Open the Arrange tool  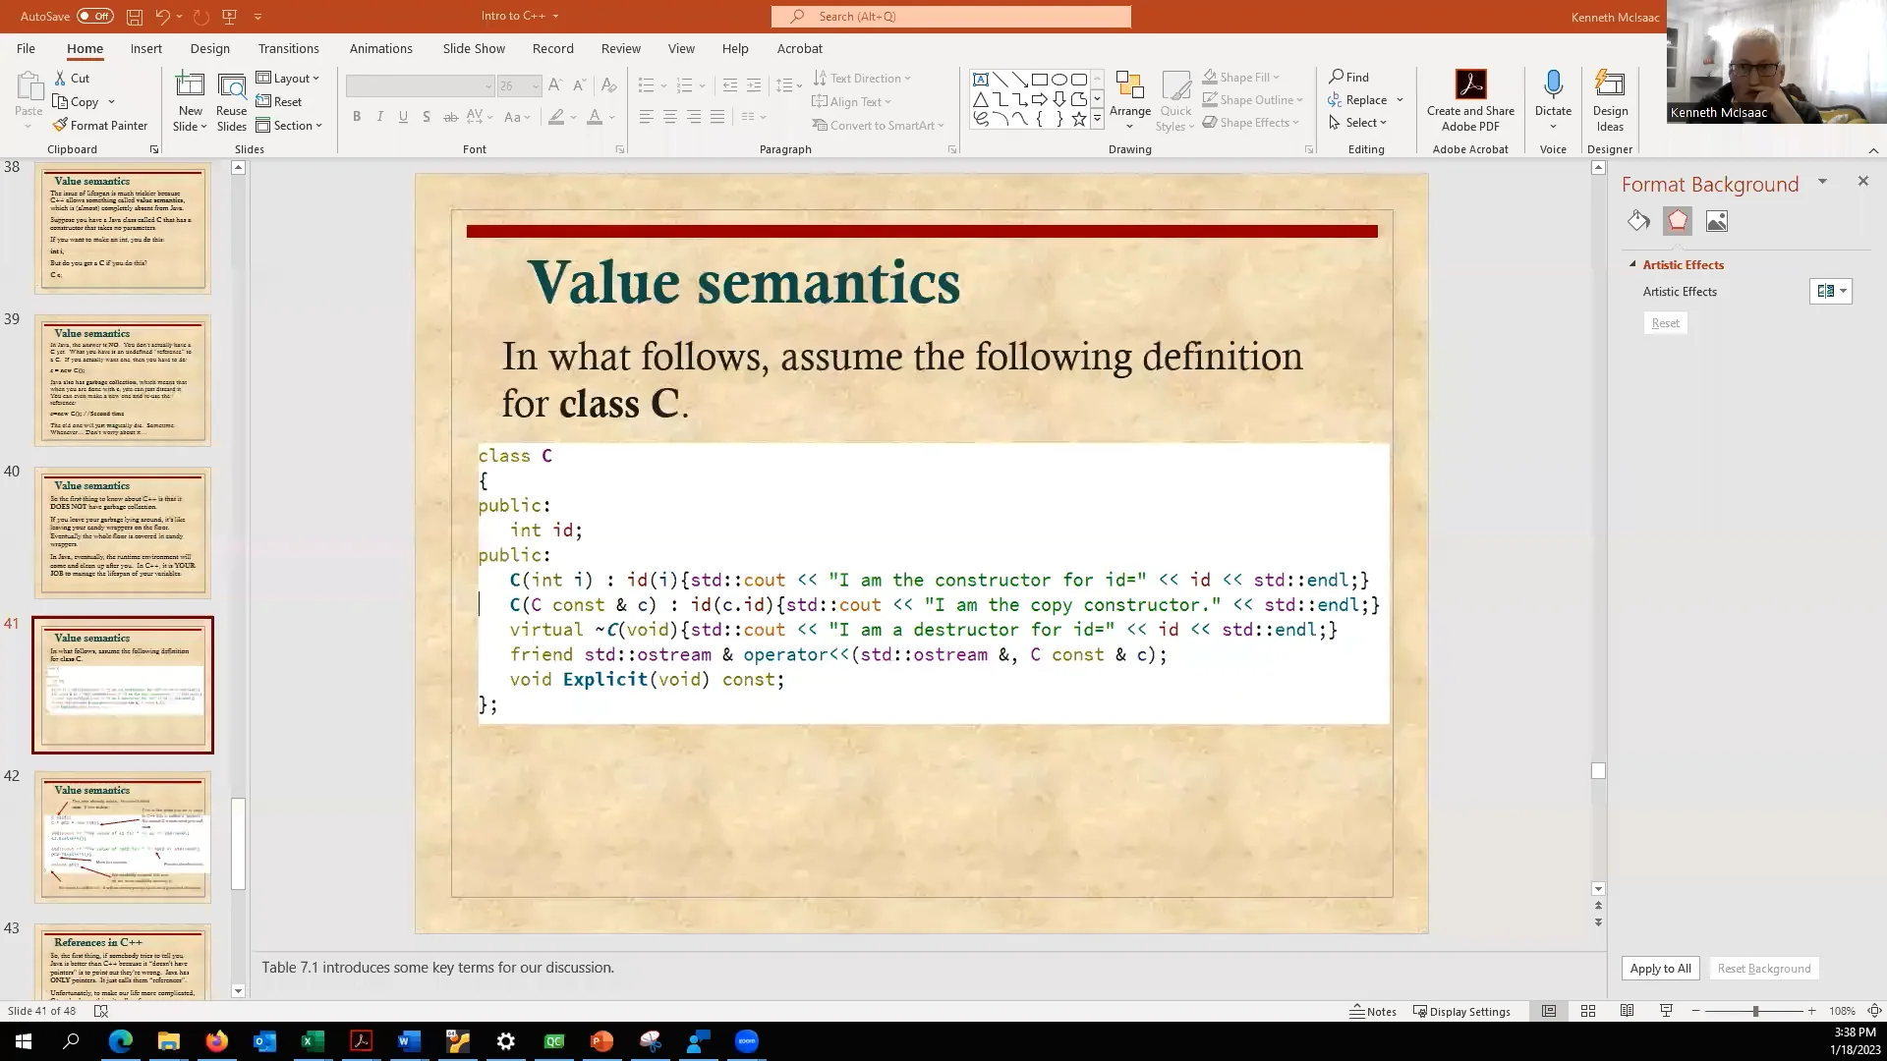tap(1130, 98)
